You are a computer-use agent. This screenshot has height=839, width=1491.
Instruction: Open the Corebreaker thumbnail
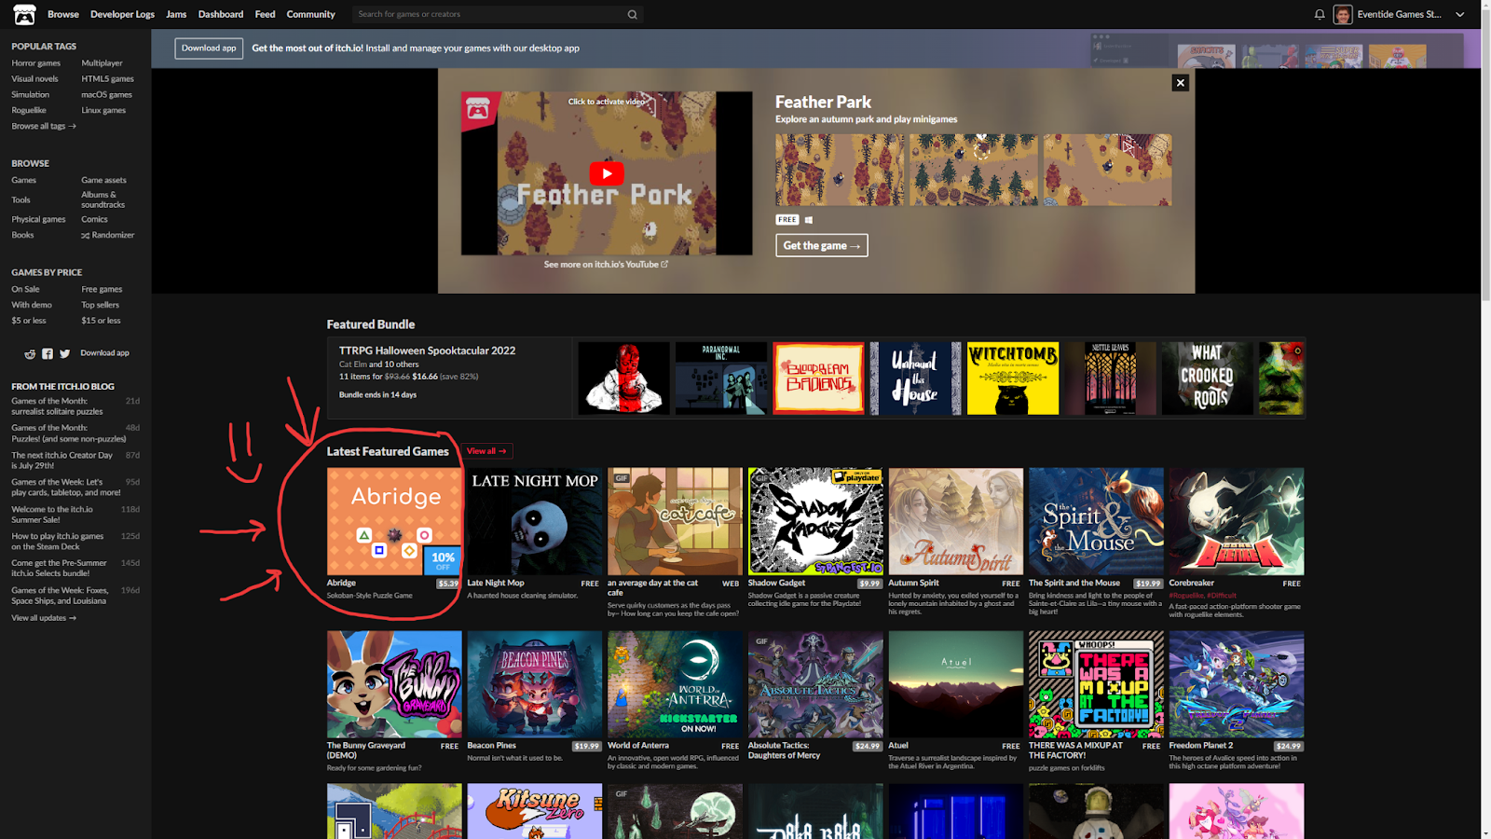pos(1237,521)
